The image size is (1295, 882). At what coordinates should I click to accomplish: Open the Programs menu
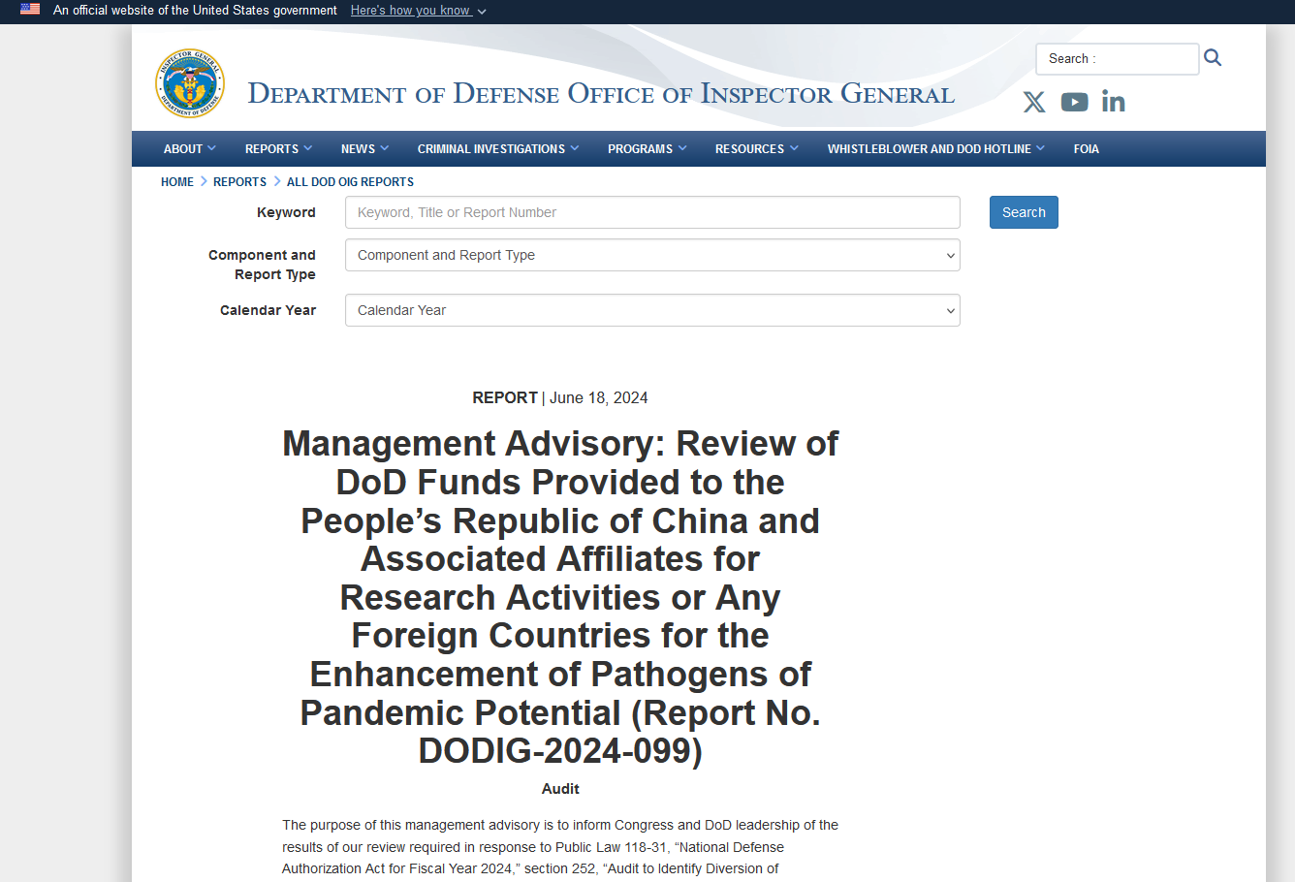pyautogui.click(x=647, y=148)
